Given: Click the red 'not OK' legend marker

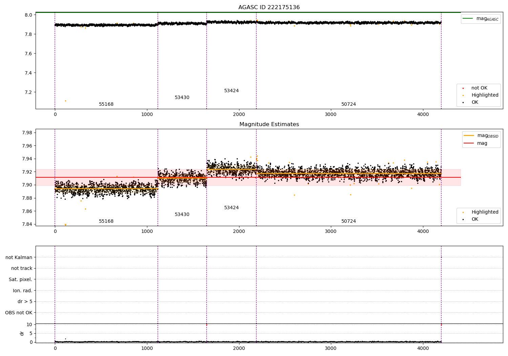Looking at the screenshot, I should (463, 88).
